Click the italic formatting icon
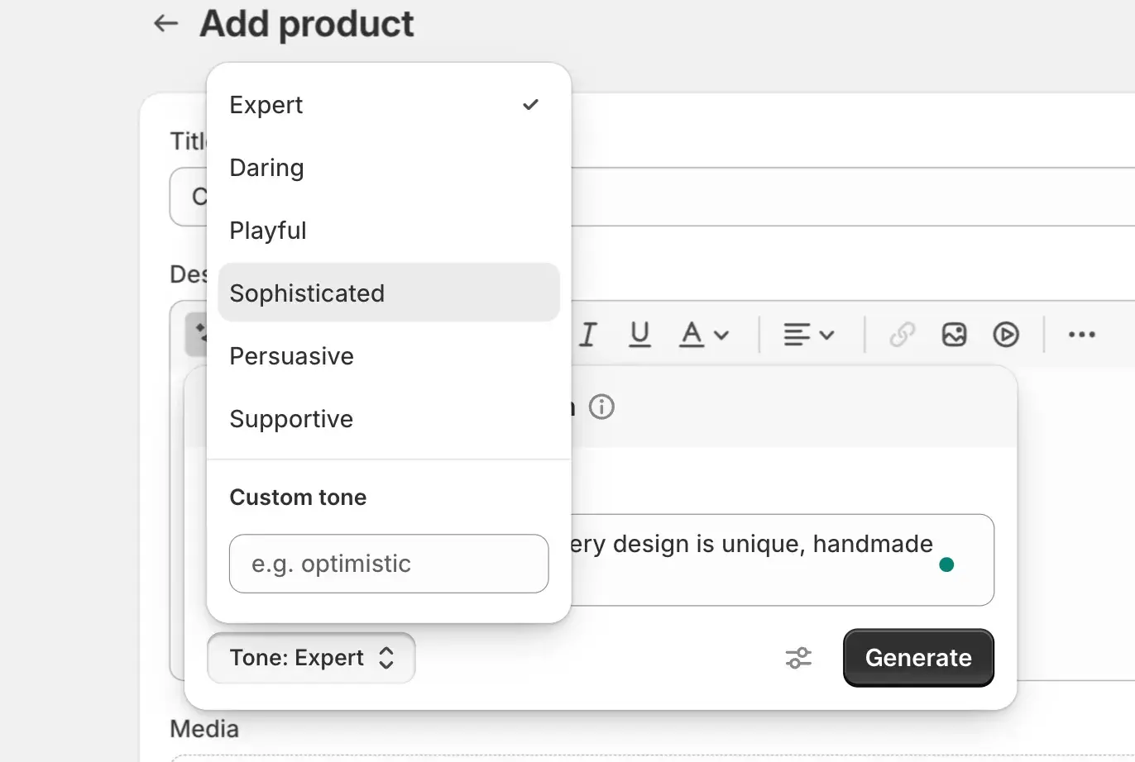Screen dimensions: 1135x762 click(x=588, y=335)
